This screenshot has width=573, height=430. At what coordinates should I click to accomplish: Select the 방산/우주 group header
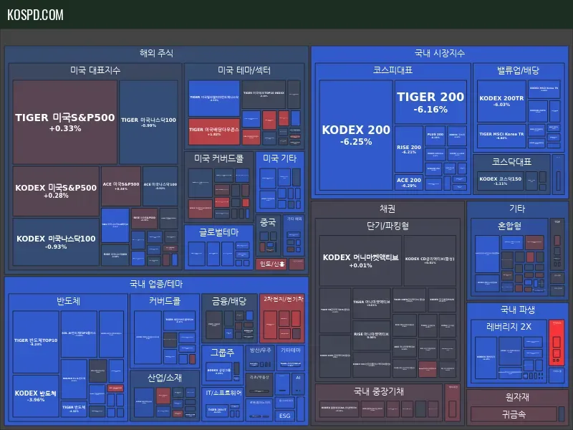pyautogui.click(x=260, y=350)
